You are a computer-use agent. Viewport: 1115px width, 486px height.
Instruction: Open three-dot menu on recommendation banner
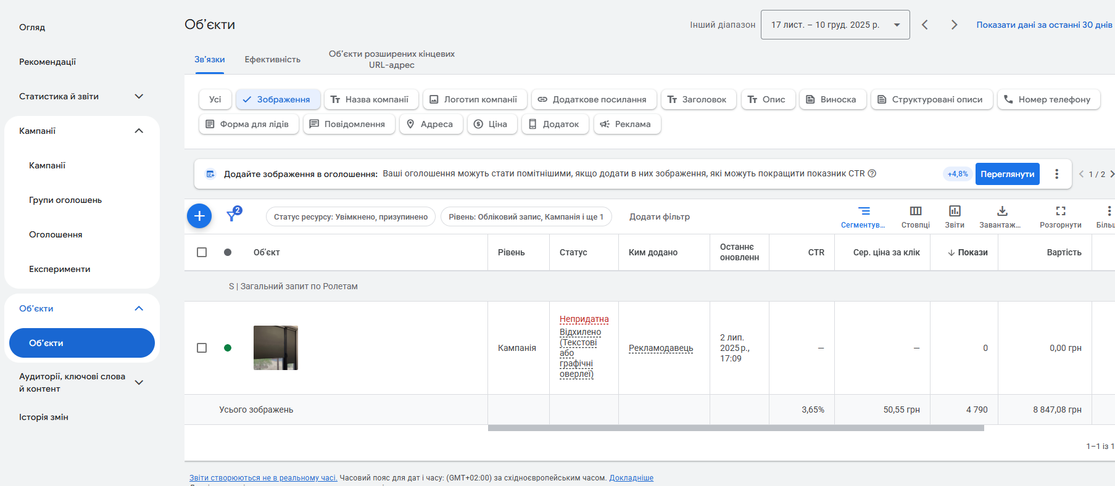pyautogui.click(x=1056, y=174)
